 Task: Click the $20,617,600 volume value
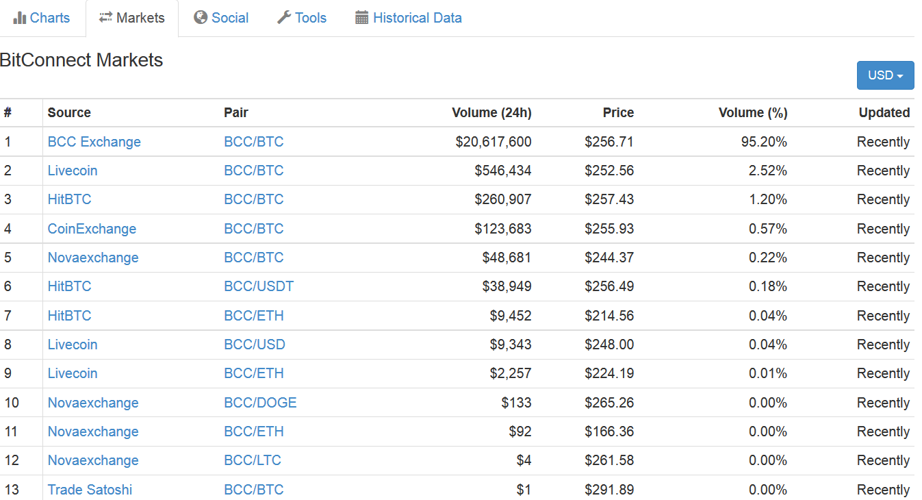click(x=494, y=142)
